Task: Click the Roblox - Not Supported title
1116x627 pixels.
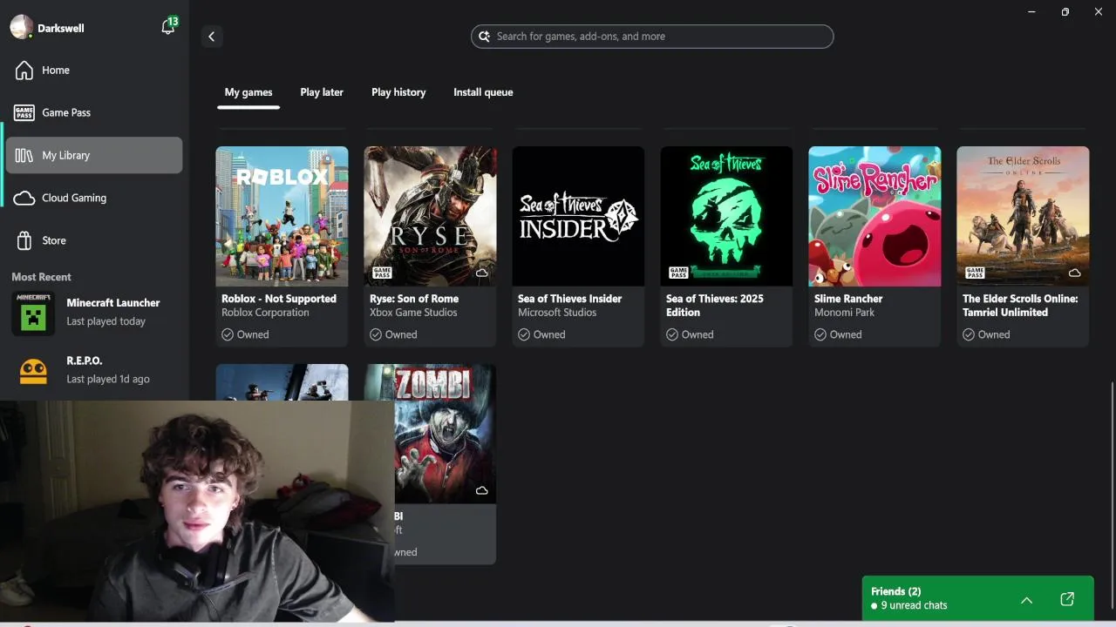Action: 279,299
